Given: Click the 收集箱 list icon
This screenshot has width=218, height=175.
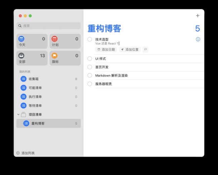Looking at the screenshot, I should pos(23,79).
